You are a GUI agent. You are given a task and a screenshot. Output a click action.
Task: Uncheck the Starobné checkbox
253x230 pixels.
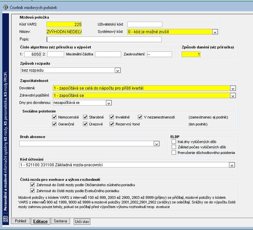coord(85,117)
